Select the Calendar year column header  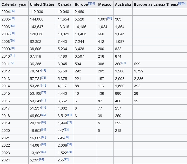point(14,4)
